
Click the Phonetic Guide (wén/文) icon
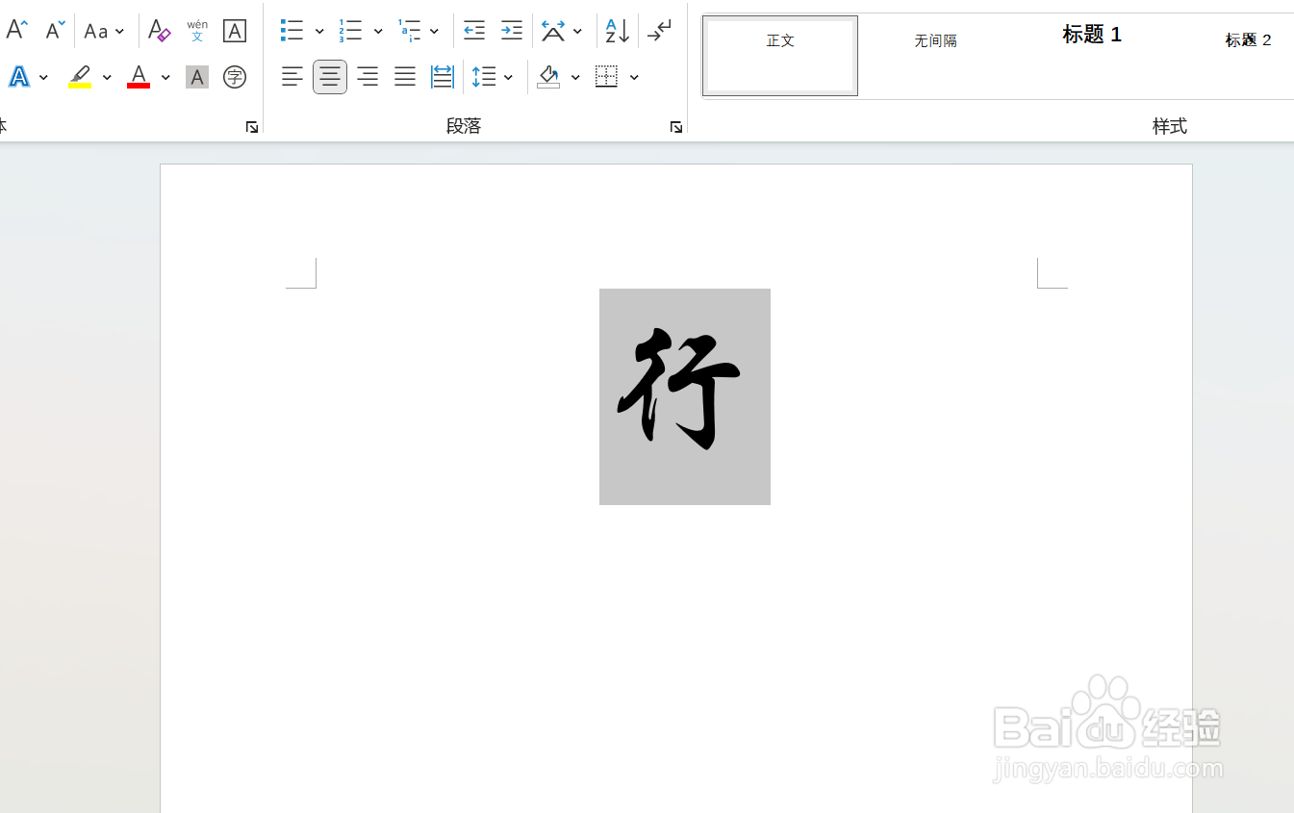196,30
